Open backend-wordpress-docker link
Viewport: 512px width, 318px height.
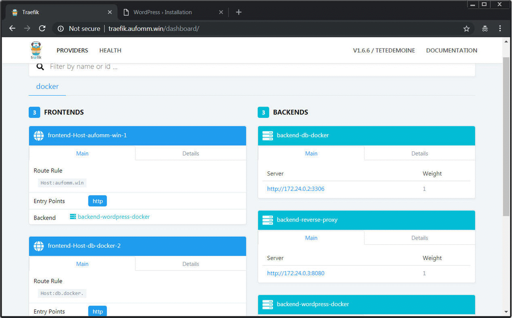(114, 217)
